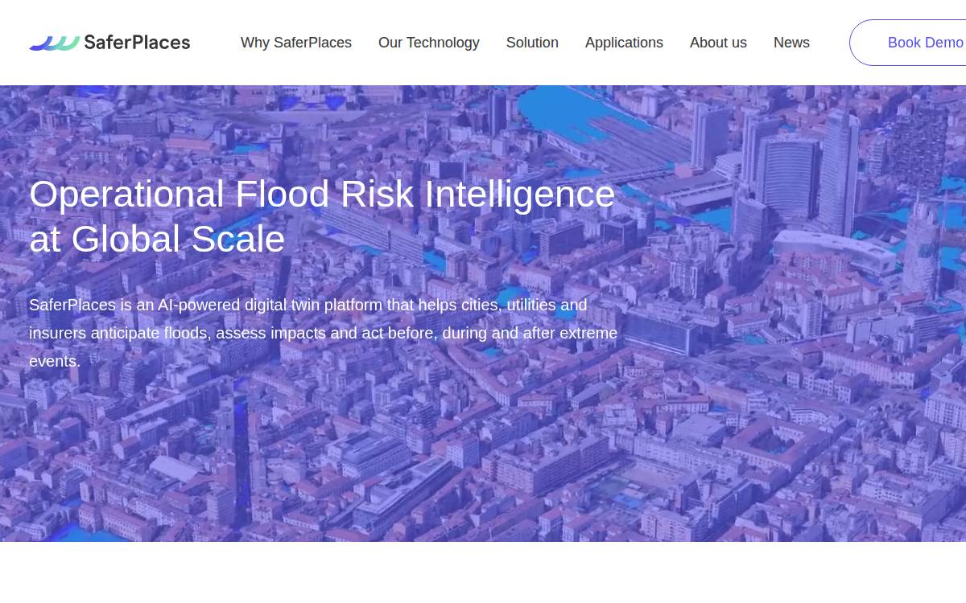Open the Solution menu item

point(532,43)
